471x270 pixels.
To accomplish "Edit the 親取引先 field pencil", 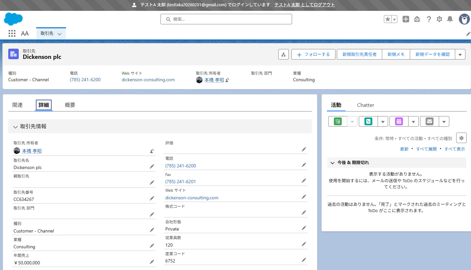I will [x=152, y=183].
